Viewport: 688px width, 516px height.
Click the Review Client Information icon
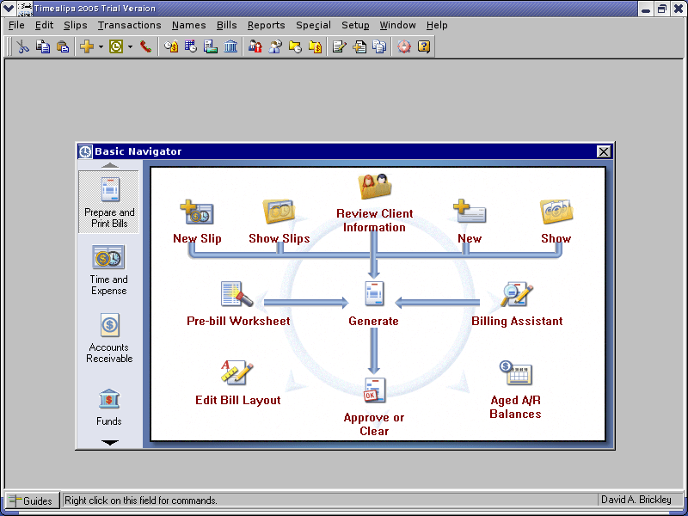(x=374, y=185)
